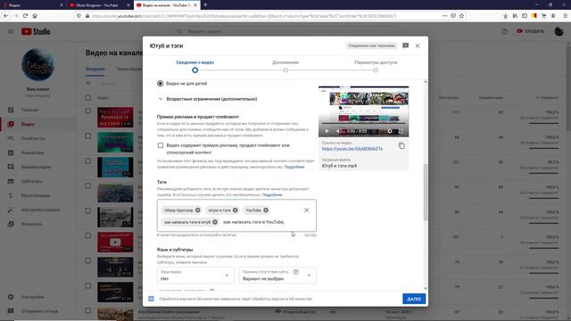The height and width of the screenshot is (321, 571).
Task: Open the Firefox application menu button
Action: (565, 16)
